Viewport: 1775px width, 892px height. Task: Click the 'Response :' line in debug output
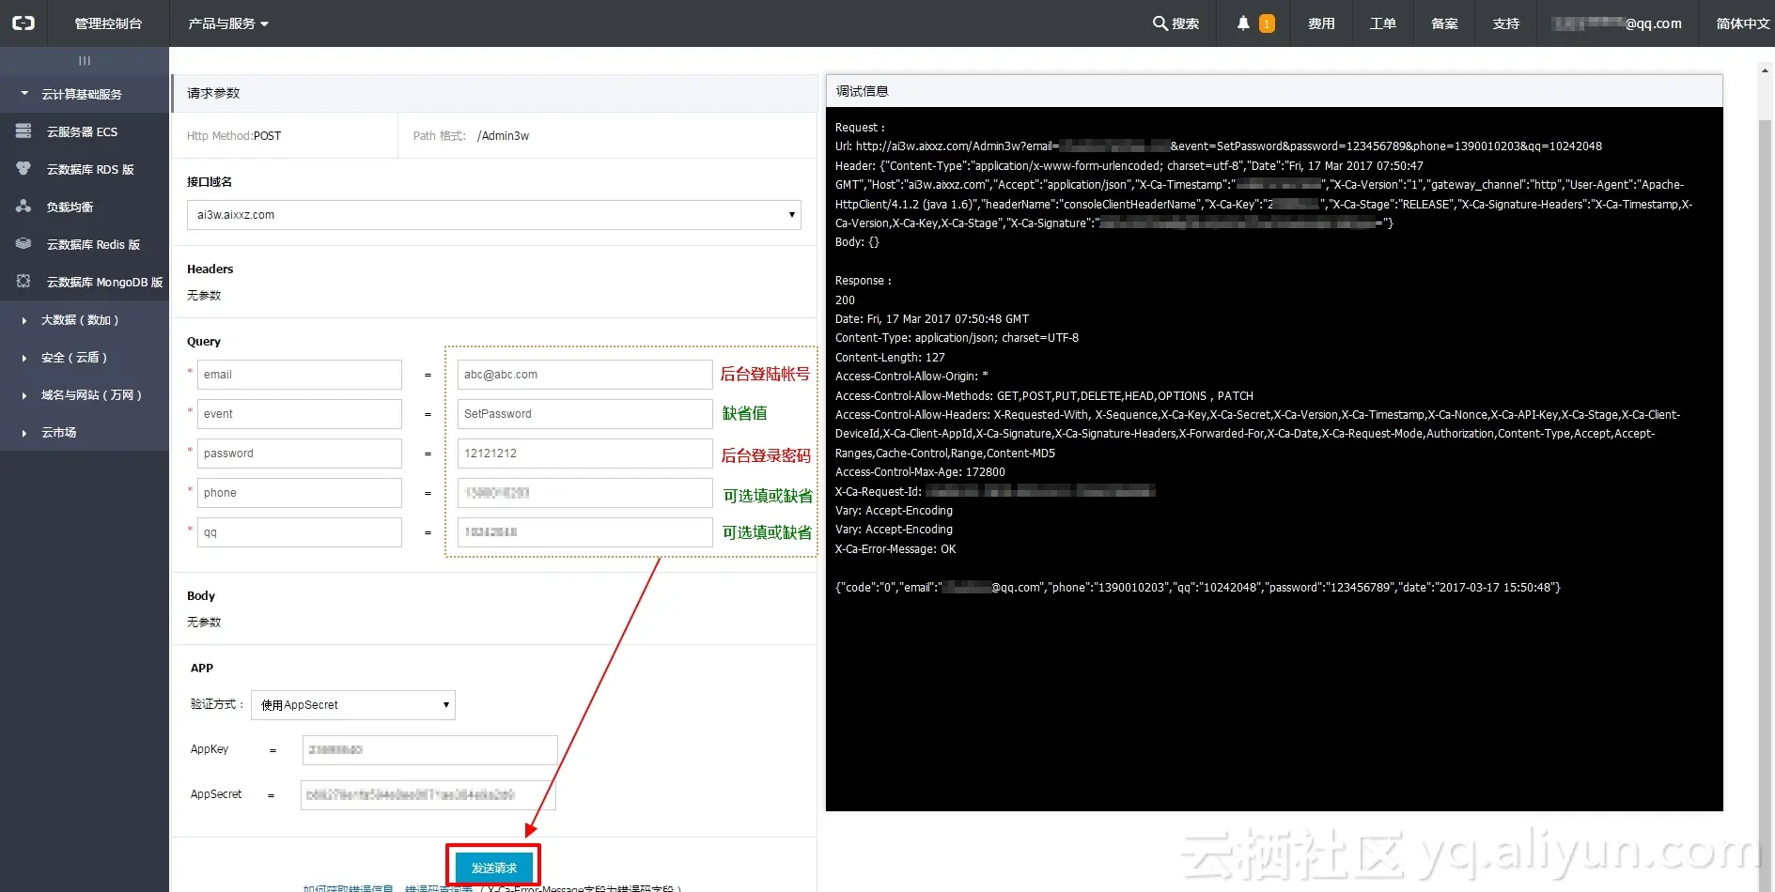pos(864,281)
